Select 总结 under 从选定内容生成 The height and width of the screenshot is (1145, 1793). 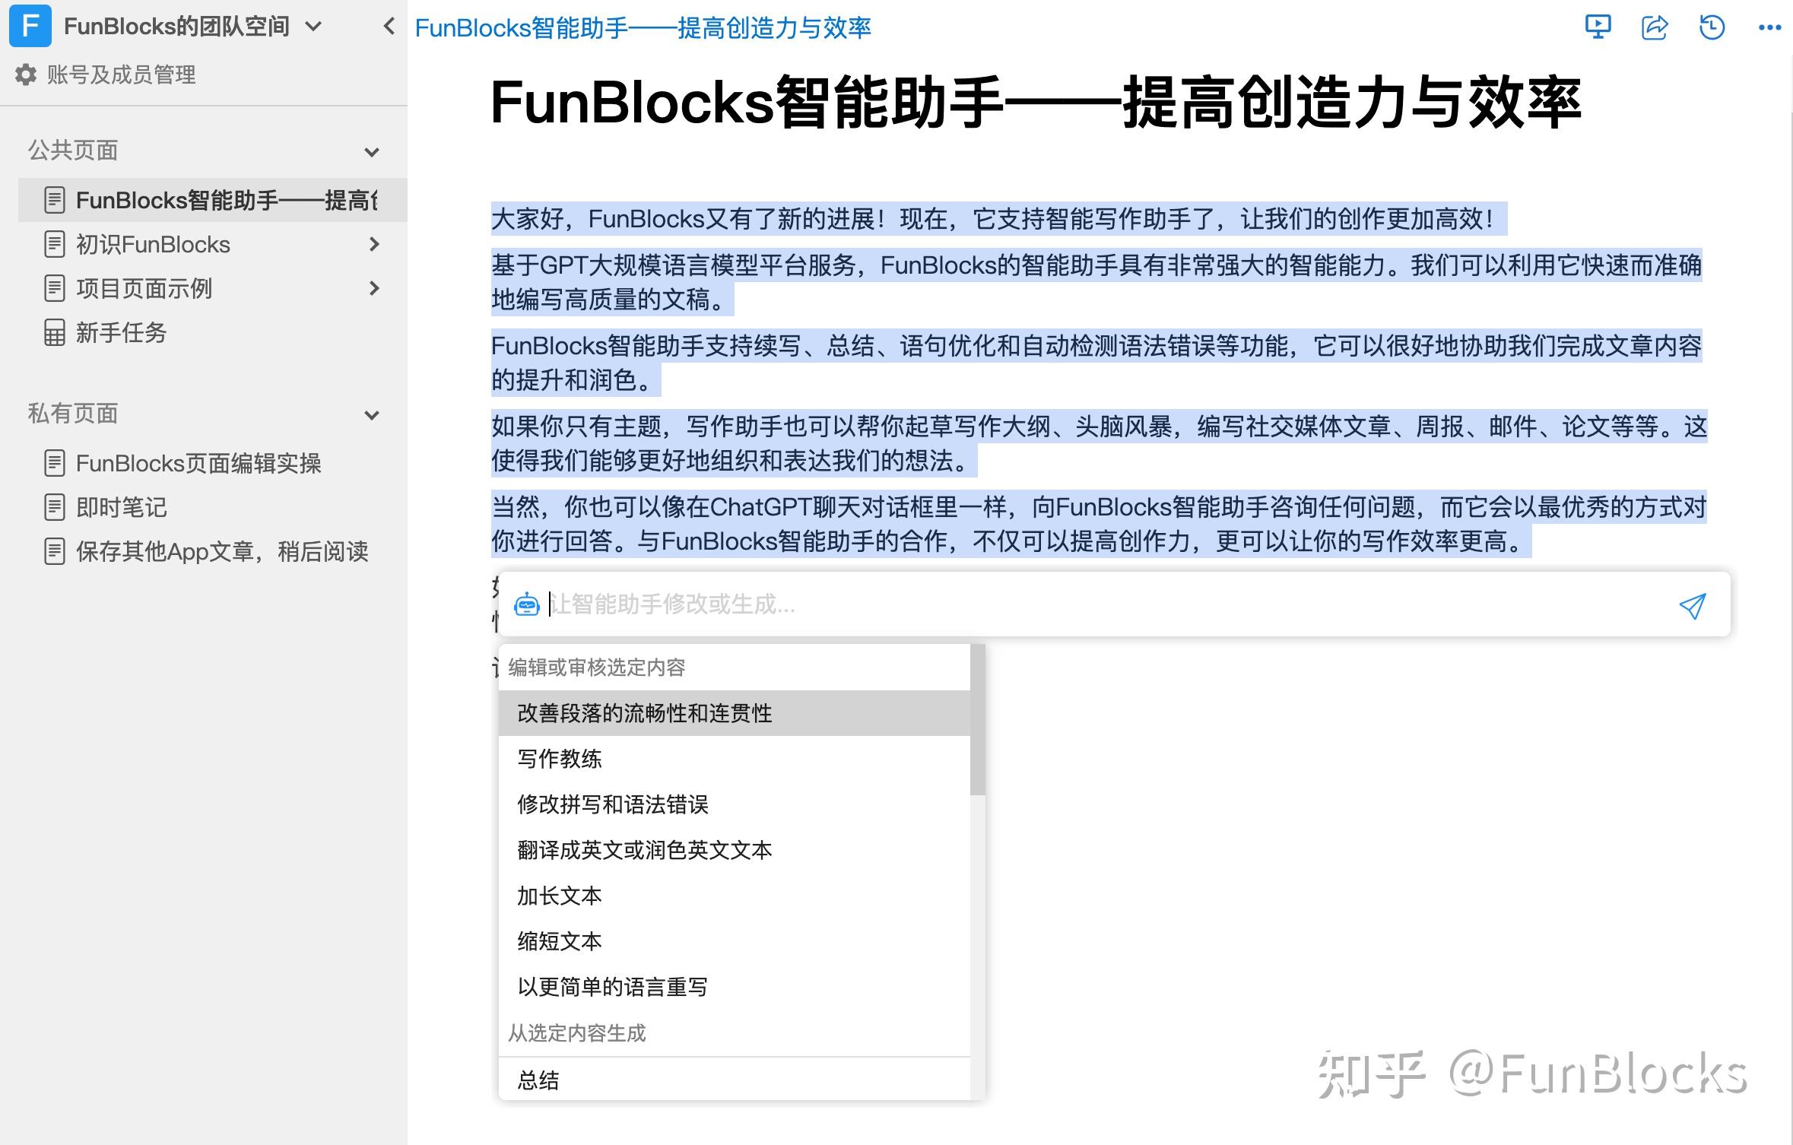538,1080
